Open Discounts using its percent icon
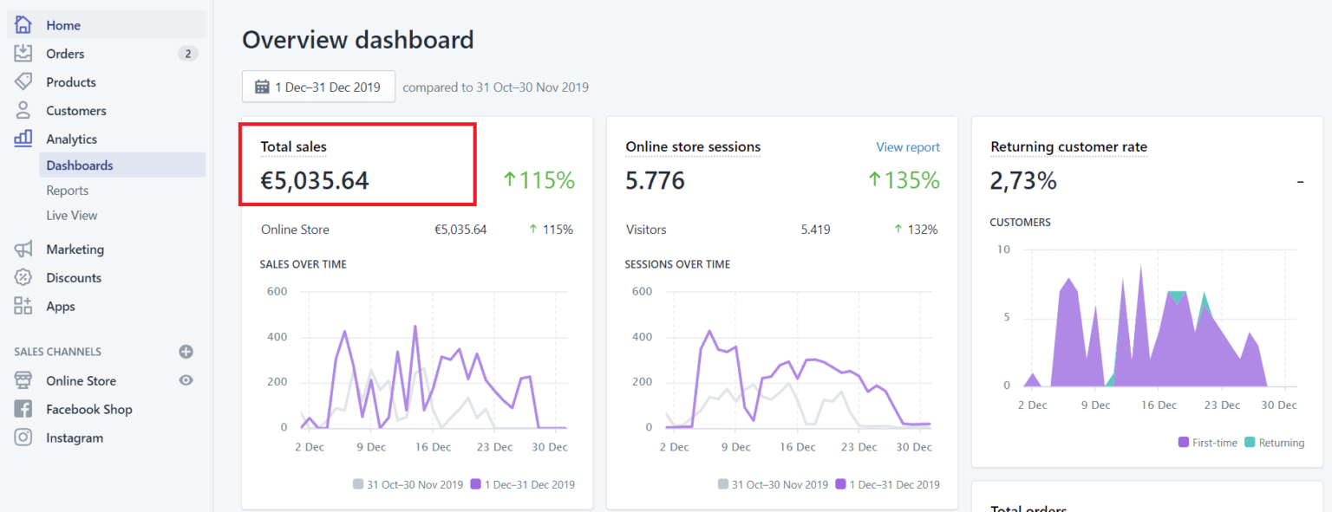 pos(23,277)
